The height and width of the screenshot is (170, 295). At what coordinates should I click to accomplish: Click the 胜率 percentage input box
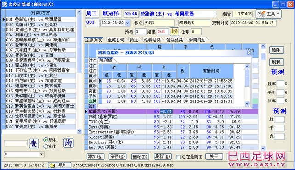pos(280,84)
